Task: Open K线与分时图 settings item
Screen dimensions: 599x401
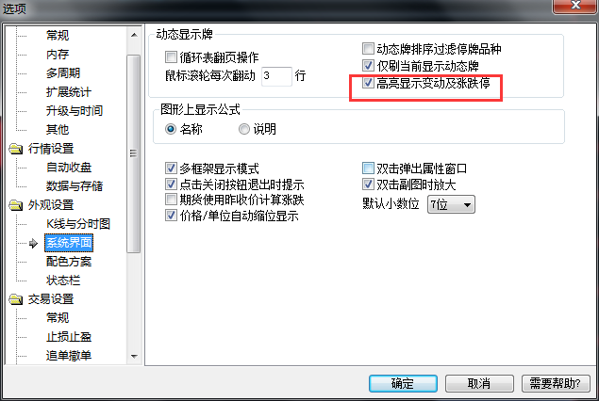Action: click(78, 224)
